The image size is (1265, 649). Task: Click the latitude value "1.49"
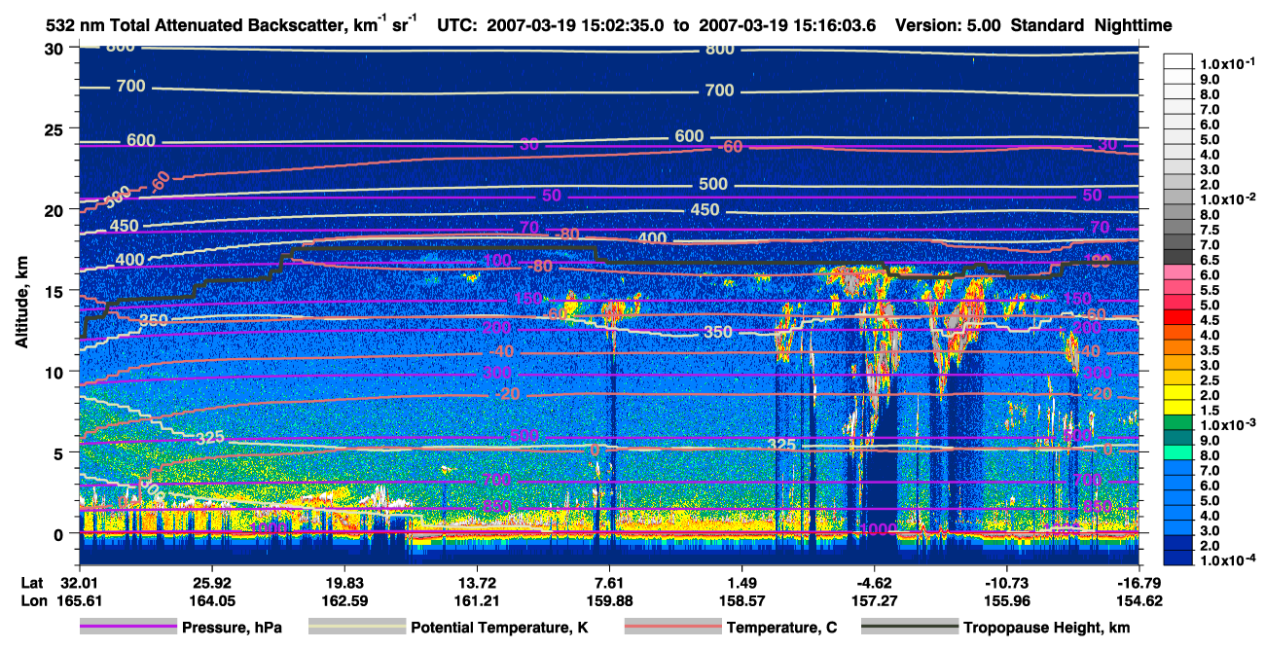[741, 582]
